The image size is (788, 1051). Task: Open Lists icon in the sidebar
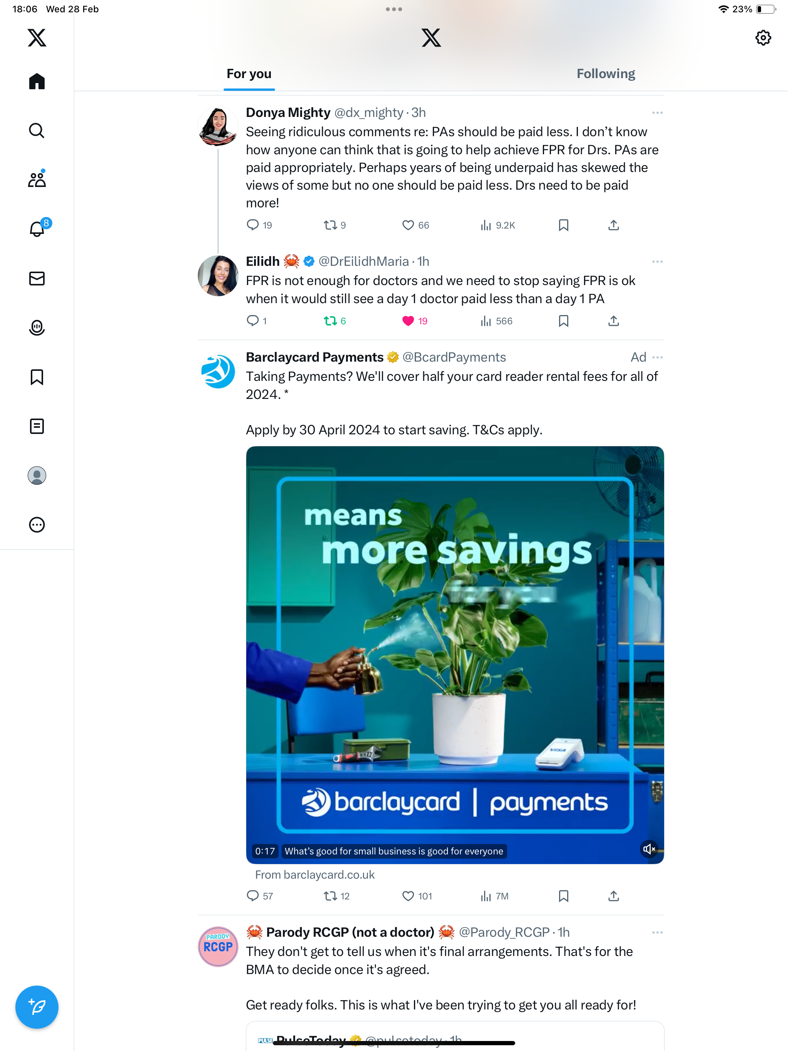point(37,426)
